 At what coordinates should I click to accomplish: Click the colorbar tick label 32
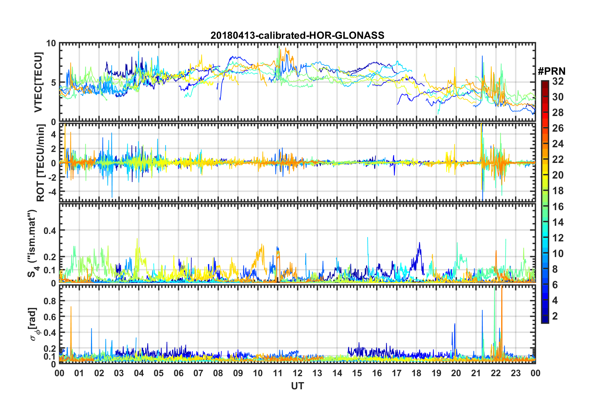558,82
